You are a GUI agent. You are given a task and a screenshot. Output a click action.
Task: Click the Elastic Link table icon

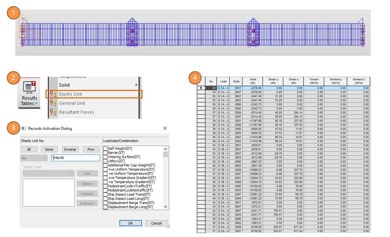click(x=53, y=94)
